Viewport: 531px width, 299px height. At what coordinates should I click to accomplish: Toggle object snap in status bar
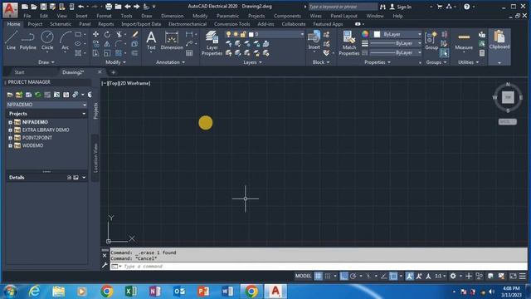coord(393,277)
